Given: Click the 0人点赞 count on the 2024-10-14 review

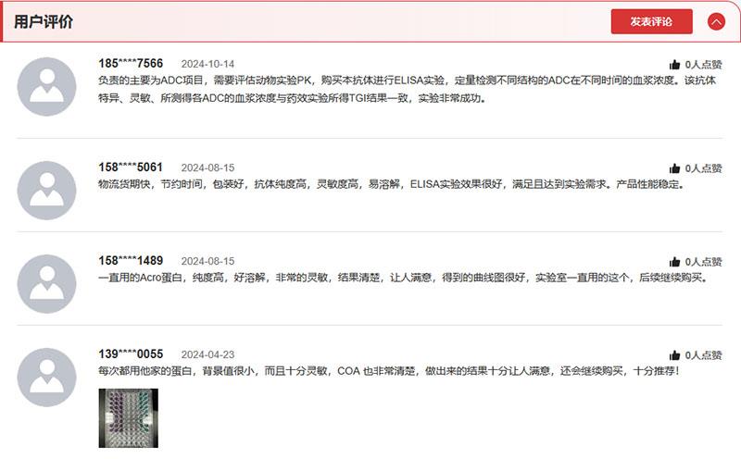Looking at the screenshot, I should [x=703, y=65].
